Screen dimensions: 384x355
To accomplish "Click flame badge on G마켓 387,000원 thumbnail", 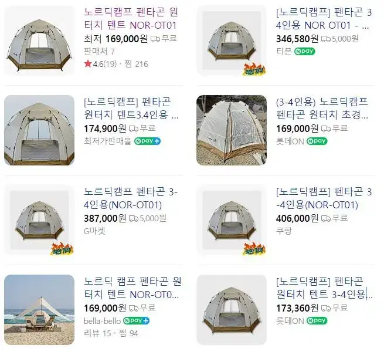I will click(x=62, y=249).
